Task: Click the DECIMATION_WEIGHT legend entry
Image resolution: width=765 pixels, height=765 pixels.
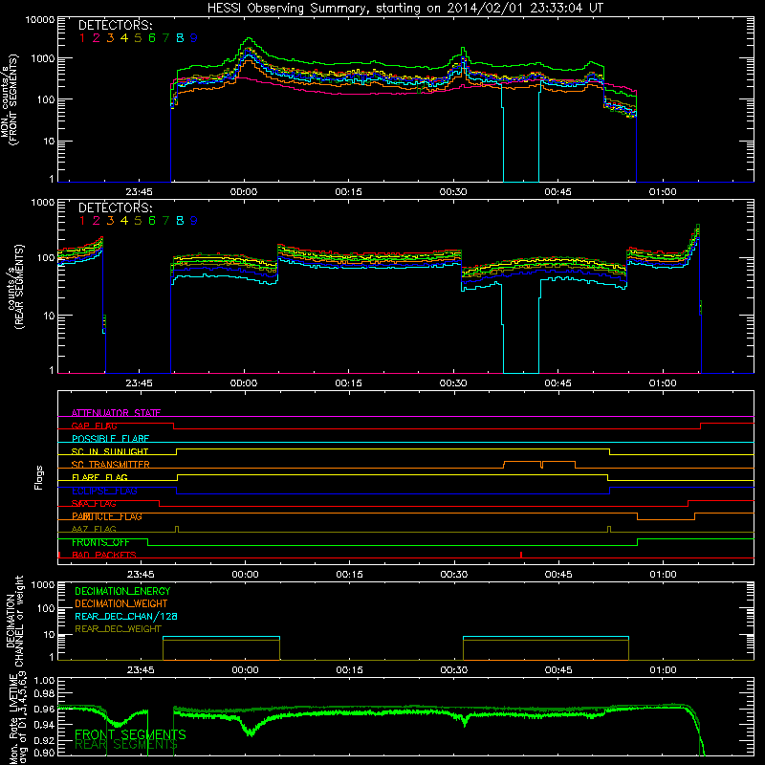Action: click(x=121, y=604)
